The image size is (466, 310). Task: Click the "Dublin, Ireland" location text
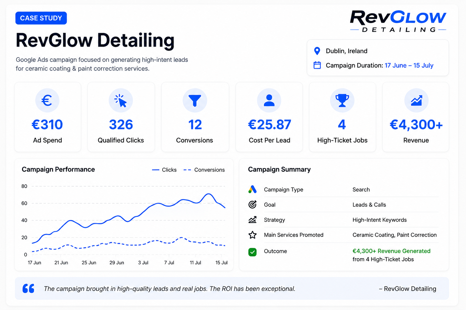[346, 51]
